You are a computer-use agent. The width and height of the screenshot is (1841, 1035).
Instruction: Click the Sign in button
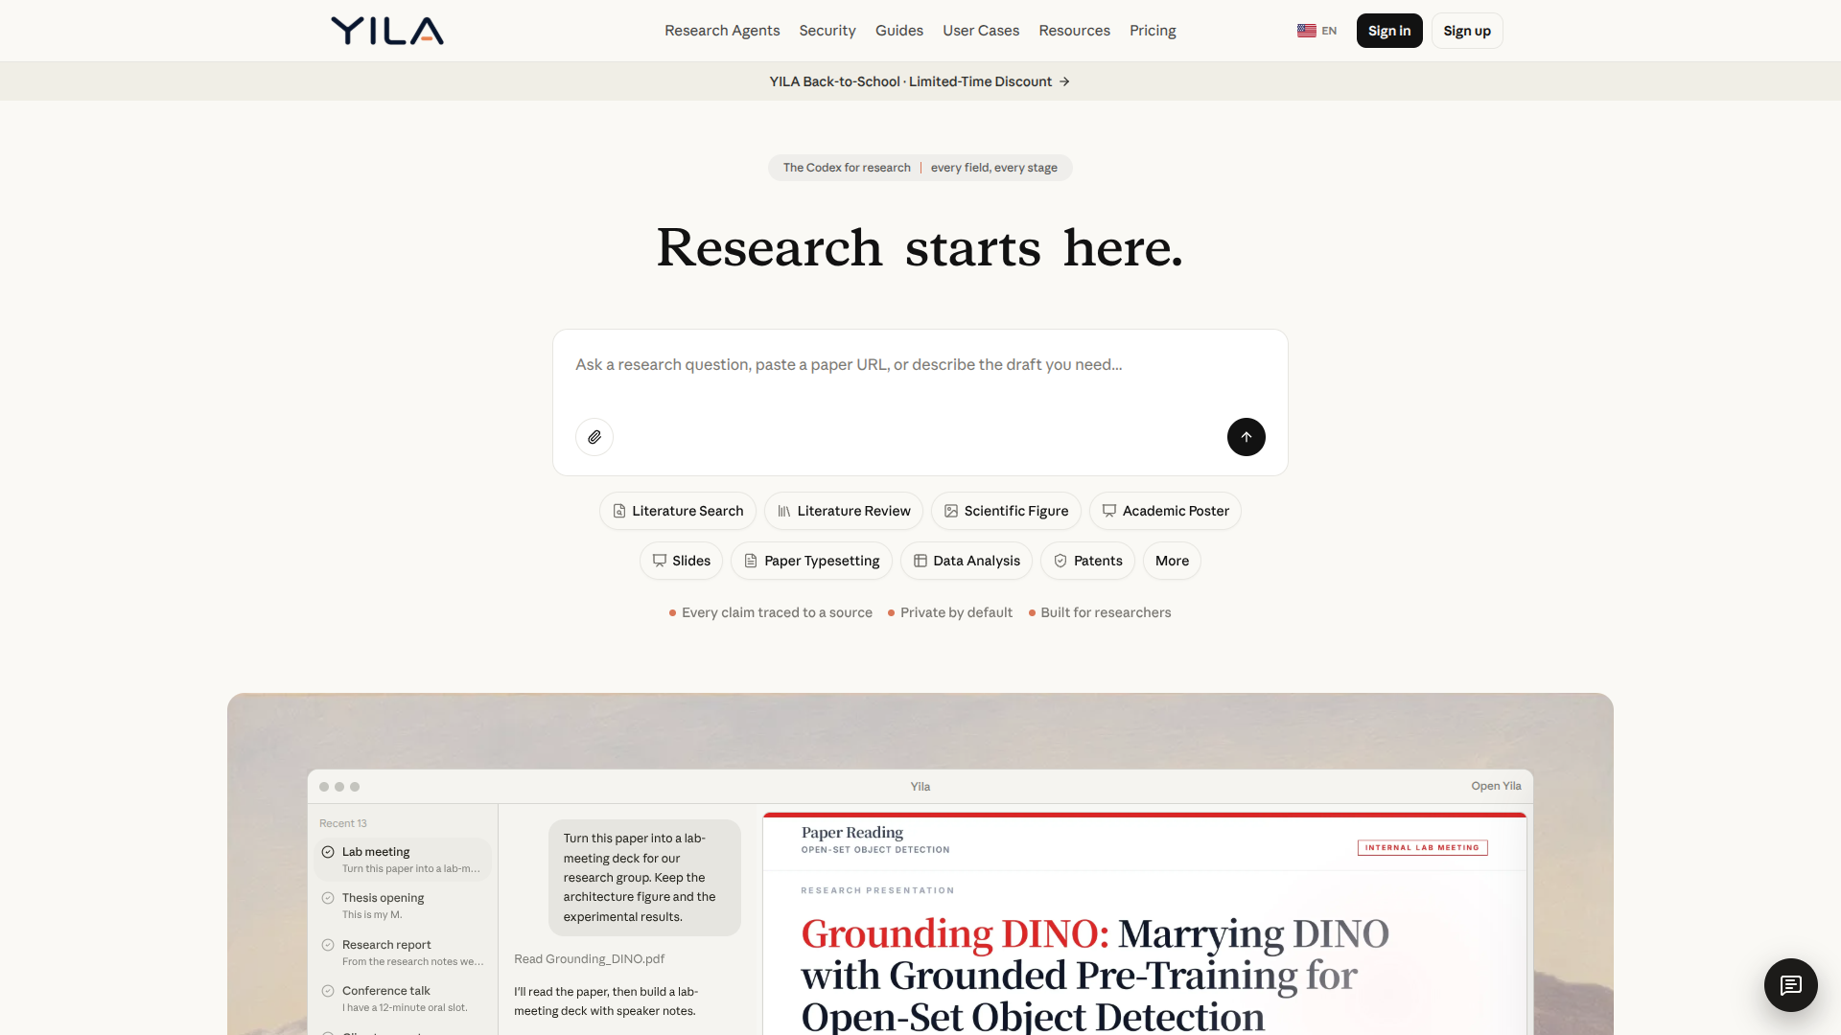pos(1389,31)
